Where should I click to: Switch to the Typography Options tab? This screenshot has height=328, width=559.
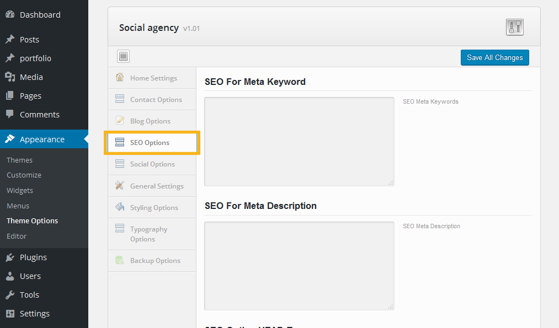[x=152, y=234]
